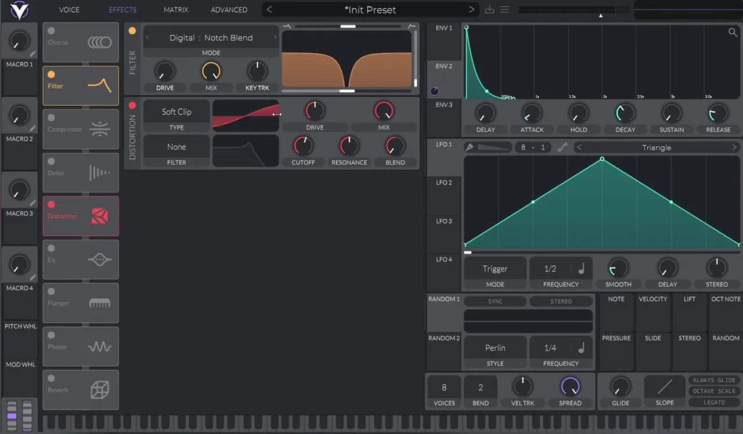Select the Phaser effect icon
The height and width of the screenshot is (434, 743).
(99, 346)
